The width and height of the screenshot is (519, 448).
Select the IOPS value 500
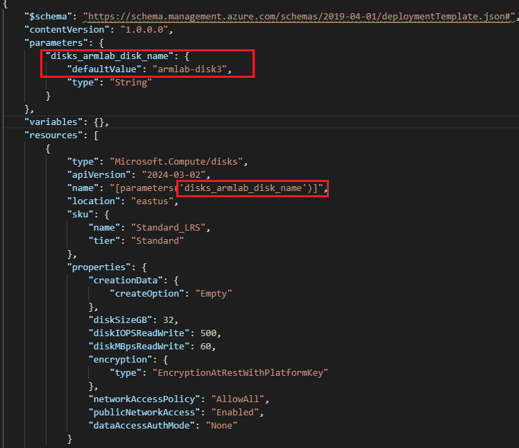pyautogui.click(x=208, y=333)
